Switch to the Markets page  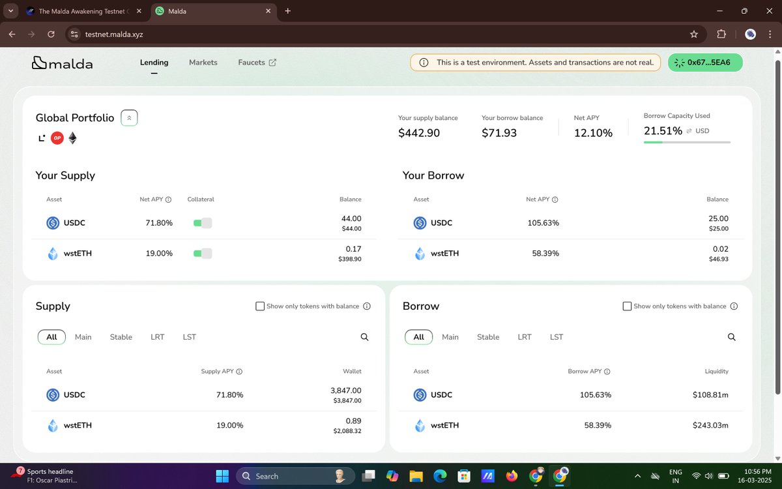[203, 62]
